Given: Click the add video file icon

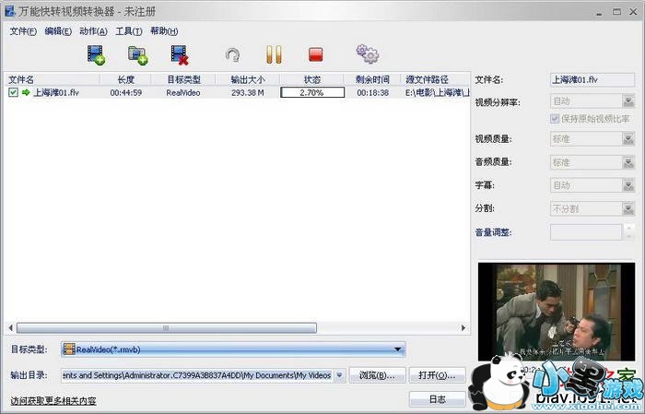Looking at the screenshot, I should [96, 55].
